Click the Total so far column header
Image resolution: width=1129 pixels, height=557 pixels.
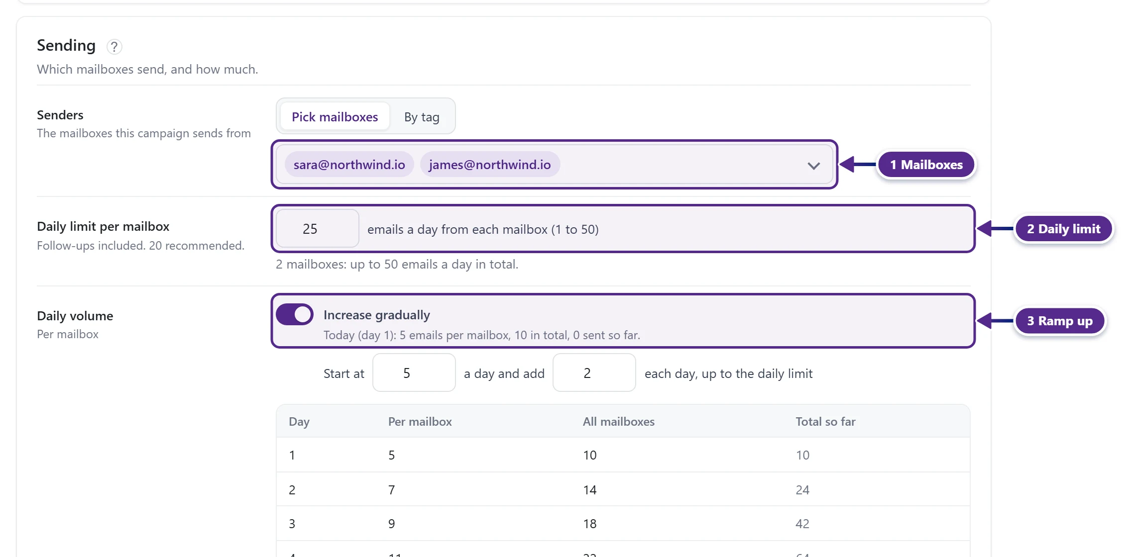pyautogui.click(x=825, y=422)
